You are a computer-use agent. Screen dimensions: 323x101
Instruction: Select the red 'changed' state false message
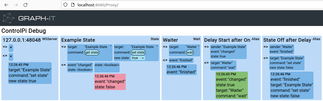(110, 82)
